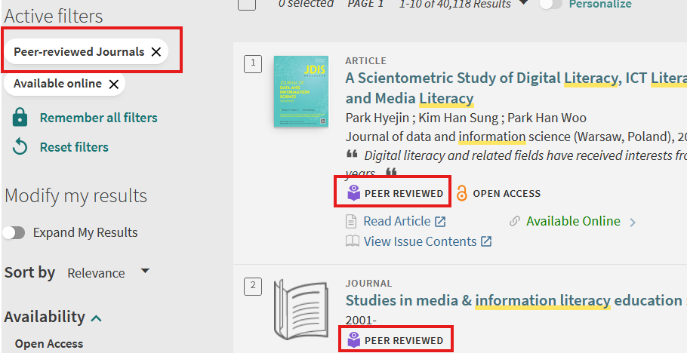The width and height of the screenshot is (687, 353).
Task: Expand the chevron after Available Online
Action: (632, 223)
